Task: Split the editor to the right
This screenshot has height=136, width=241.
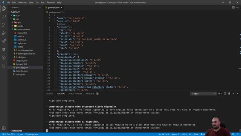Action: click(233, 8)
